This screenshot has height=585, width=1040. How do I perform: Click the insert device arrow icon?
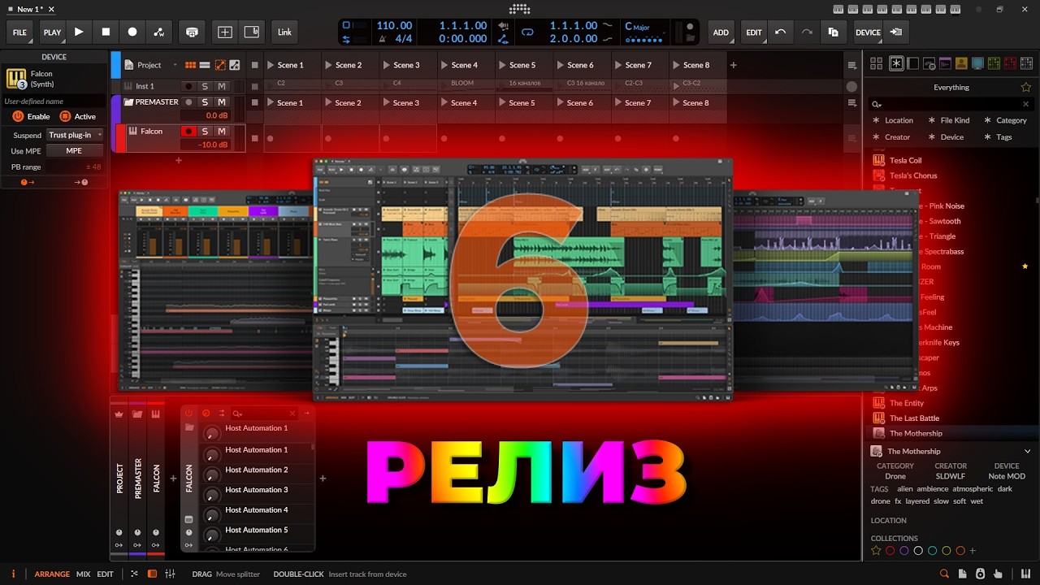(x=895, y=32)
